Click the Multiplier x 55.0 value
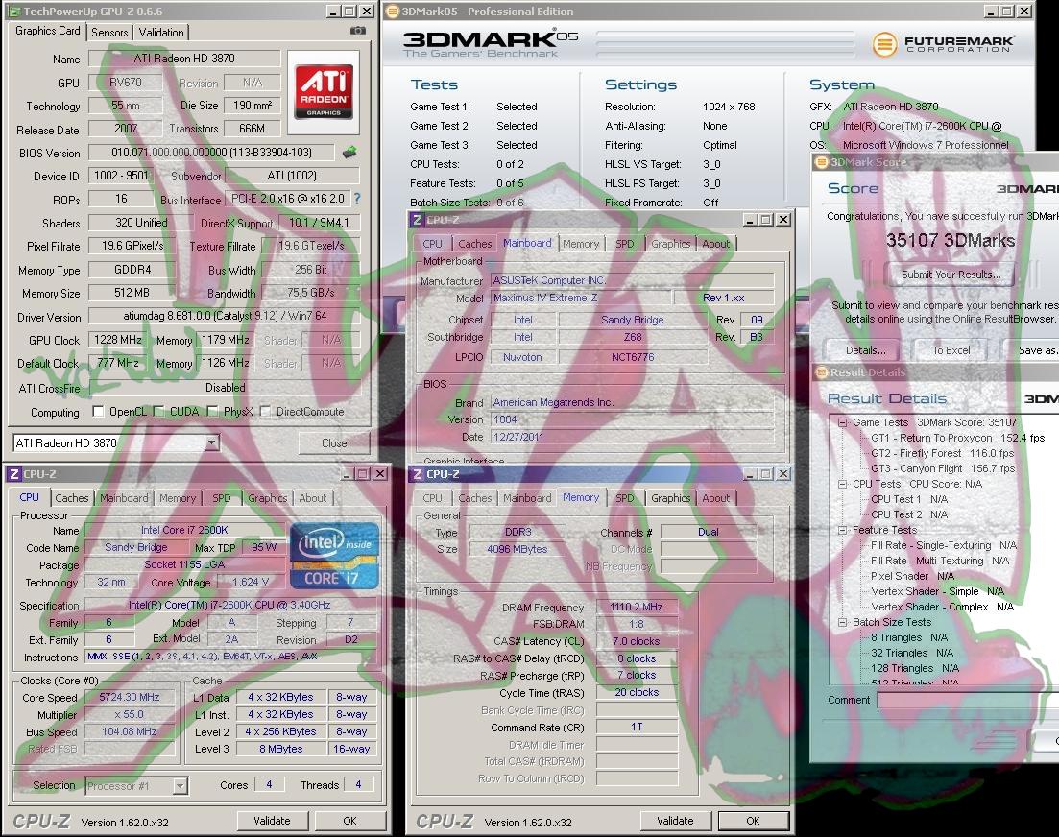The image size is (1059, 837). click(129, 714)
